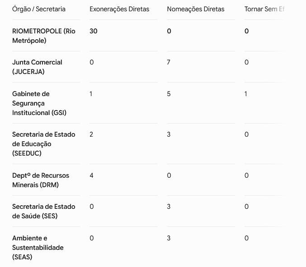Image resolution: width=306 pixels, height=267 pixels.
Task: Click the value 2 in the SEEDUC Exonerações column
Action: click(91, 134)
